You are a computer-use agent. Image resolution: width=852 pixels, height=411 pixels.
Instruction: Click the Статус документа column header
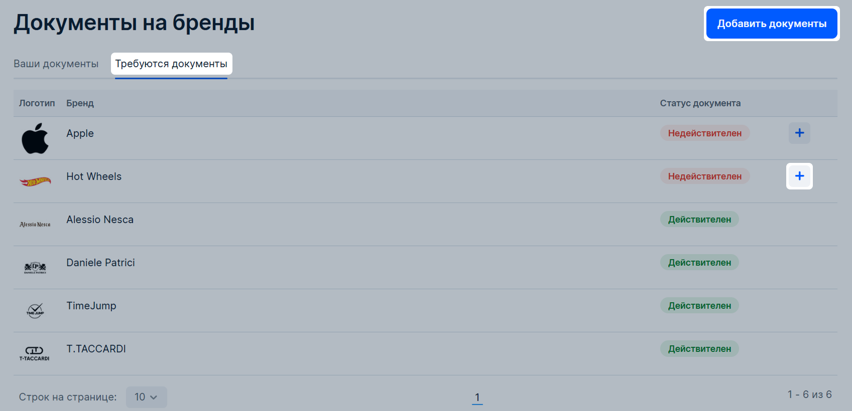(x=700, y=103)
